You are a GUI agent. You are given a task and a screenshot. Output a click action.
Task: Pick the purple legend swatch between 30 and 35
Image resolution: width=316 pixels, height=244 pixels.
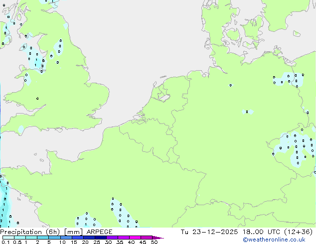coord(114,238)
